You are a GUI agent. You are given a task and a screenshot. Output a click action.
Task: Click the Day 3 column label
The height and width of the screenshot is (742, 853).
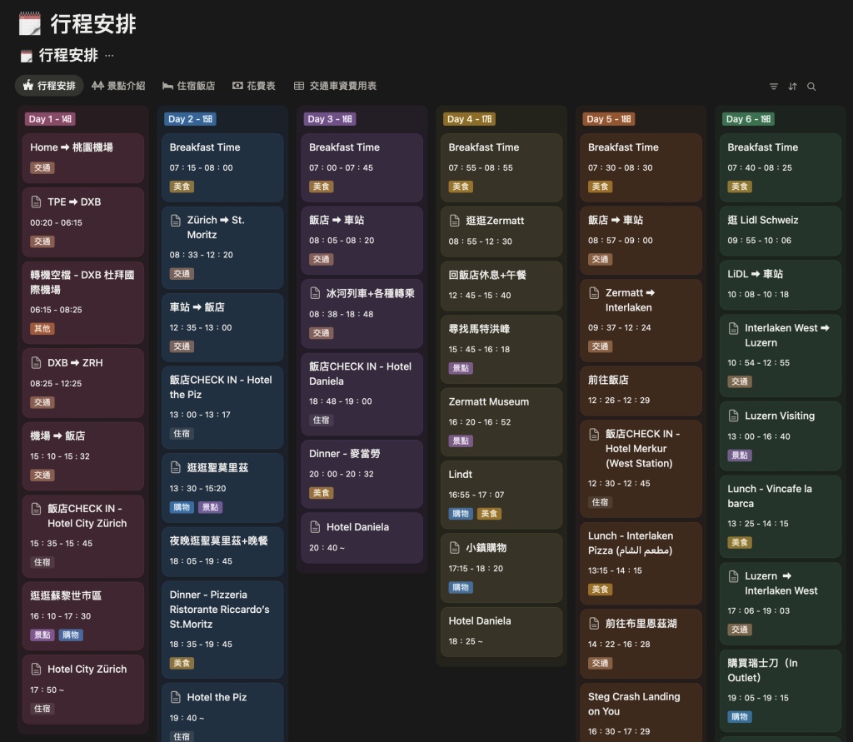click(330, 118)
